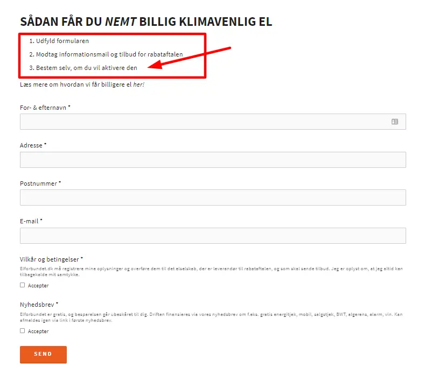Open the 'her!' link about cheaper electricity

tap(139, 84)
